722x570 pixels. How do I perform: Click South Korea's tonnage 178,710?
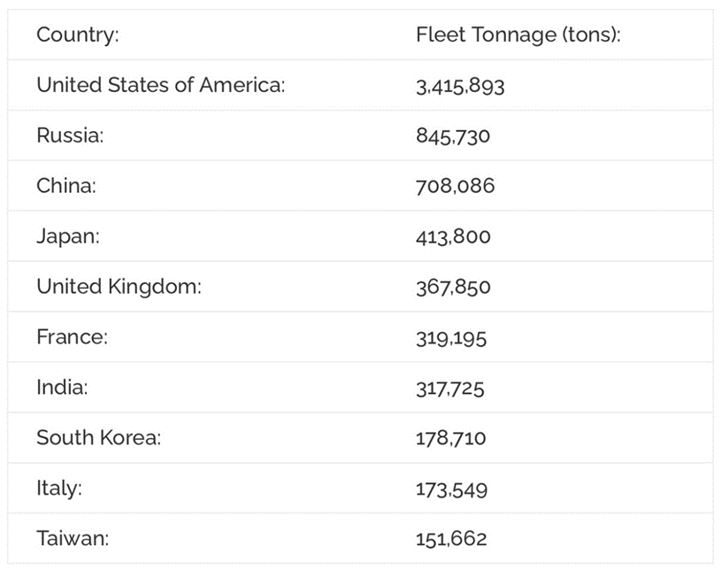pos(451,438)
